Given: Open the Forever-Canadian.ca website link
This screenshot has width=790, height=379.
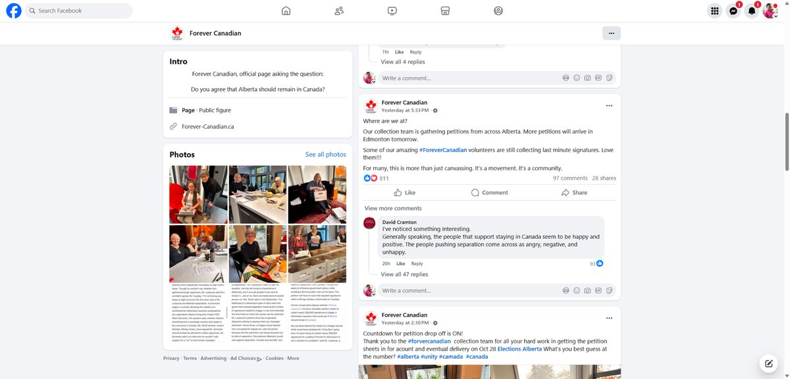Looking at the screenshot, I should (x=207, y=126).
